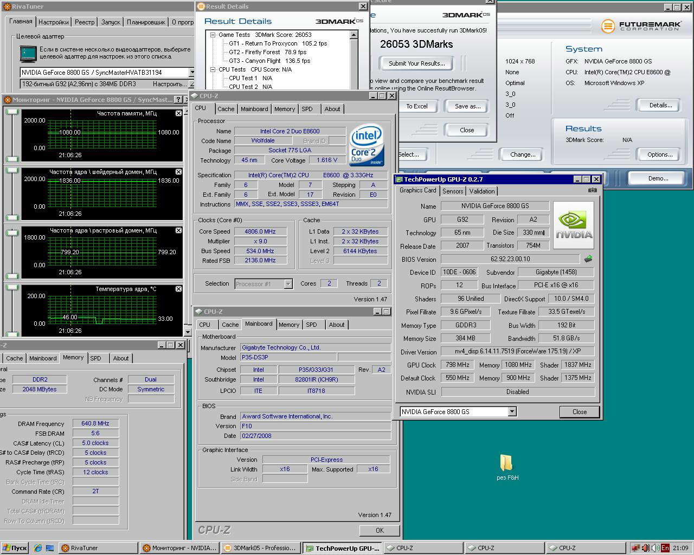Image resolution: width=694 pixels, height=555 pixels.
Task: Click the Monitoring window title gear icon
Action: [x=8, y=100]
